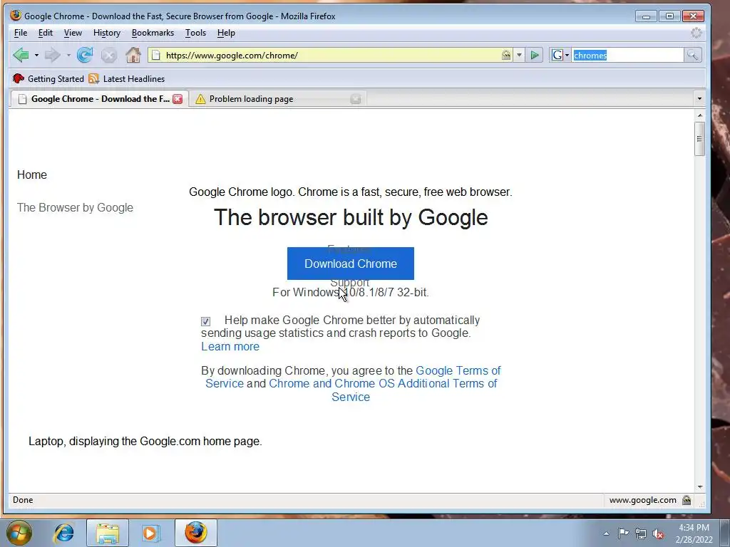Click the muted volume tray icon
730x547 pixels.
(x=658, y=533)
